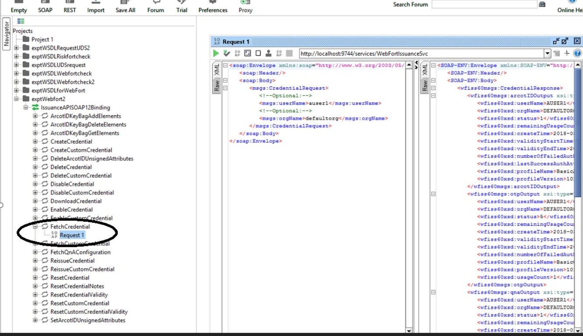Open the endpoint URL dropdown arrow
Image resolution: width=583 pixels, height=336 pixels.
[547, 53]
